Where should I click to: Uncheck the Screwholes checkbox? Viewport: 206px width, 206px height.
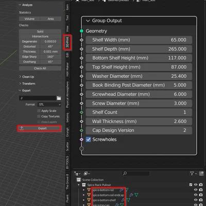pyautogui.click(x=89, y=140)
